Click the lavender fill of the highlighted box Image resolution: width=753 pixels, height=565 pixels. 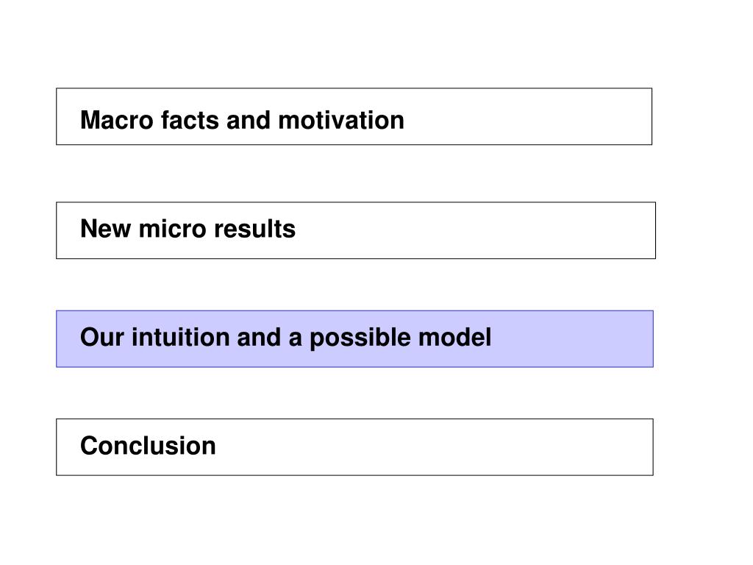(x=571, y=338)
